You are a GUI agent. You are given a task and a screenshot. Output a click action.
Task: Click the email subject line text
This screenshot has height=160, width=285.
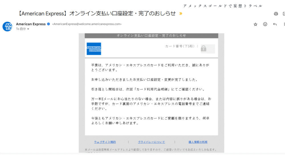point(97,13)
